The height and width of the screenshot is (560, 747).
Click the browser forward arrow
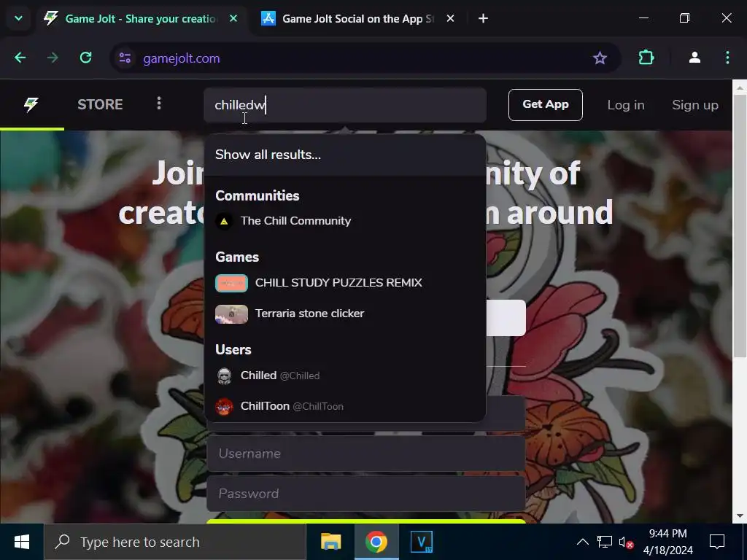pos(53,58)
